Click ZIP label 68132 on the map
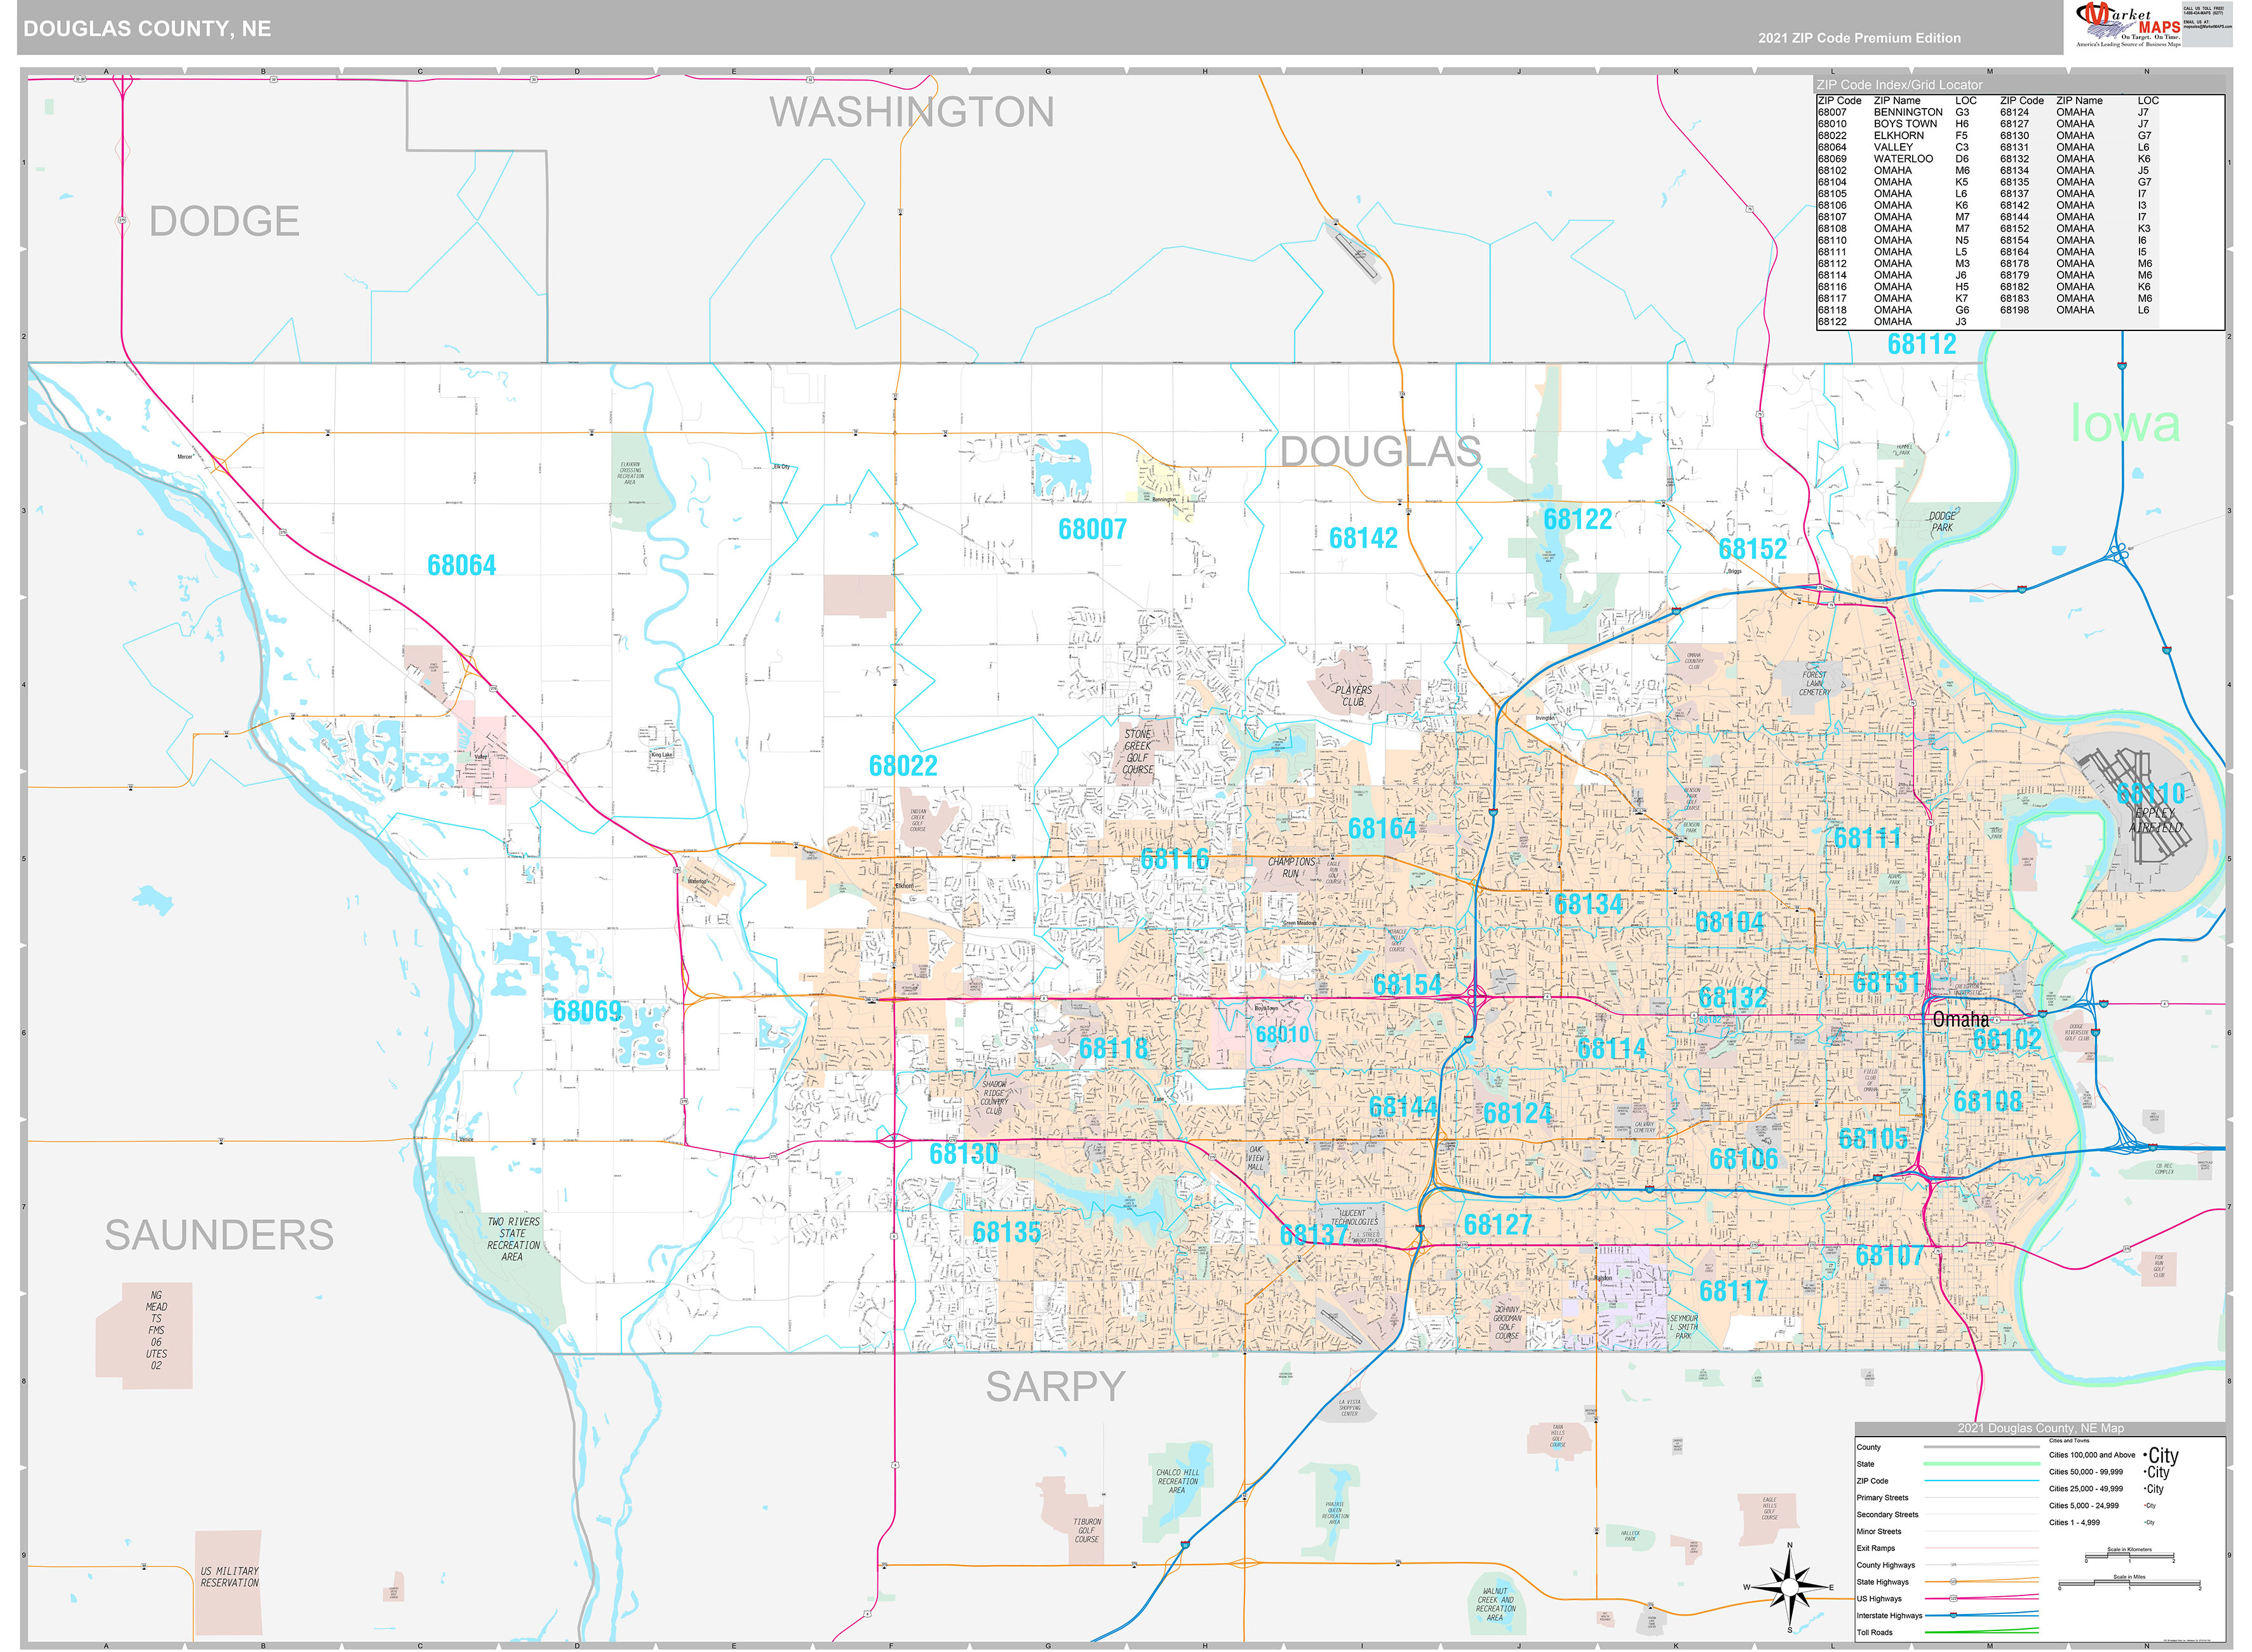The height and width of the screenshot is (1652, 2252). click(x=1733, y=998)
